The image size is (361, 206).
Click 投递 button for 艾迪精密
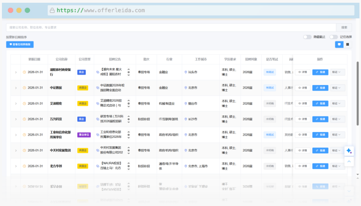[x=320, y=103]
